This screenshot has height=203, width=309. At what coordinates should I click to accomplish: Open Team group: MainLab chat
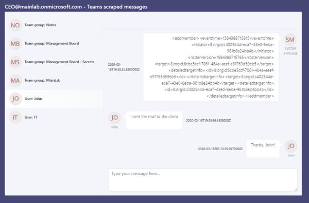(x=55, y=81)
